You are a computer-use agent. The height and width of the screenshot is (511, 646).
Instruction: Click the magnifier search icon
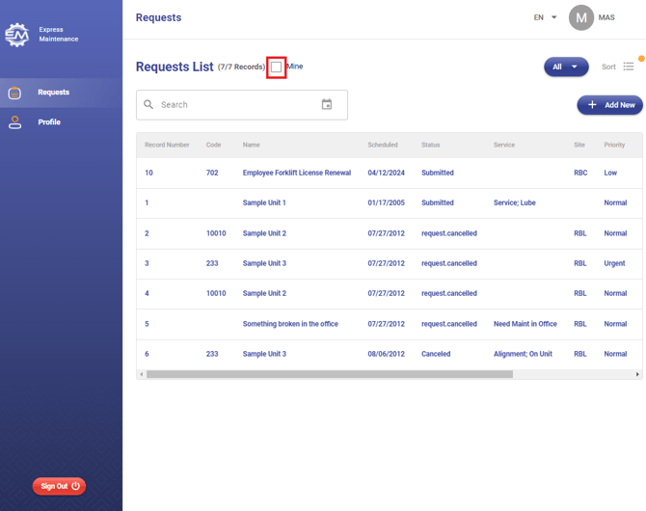[148, 104]
